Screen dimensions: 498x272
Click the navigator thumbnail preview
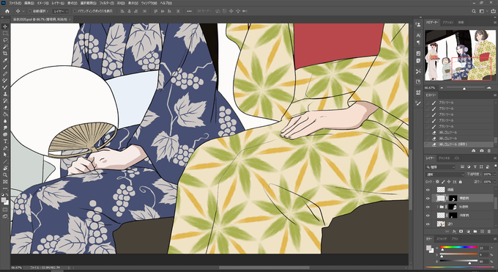[x=460, y=56]
